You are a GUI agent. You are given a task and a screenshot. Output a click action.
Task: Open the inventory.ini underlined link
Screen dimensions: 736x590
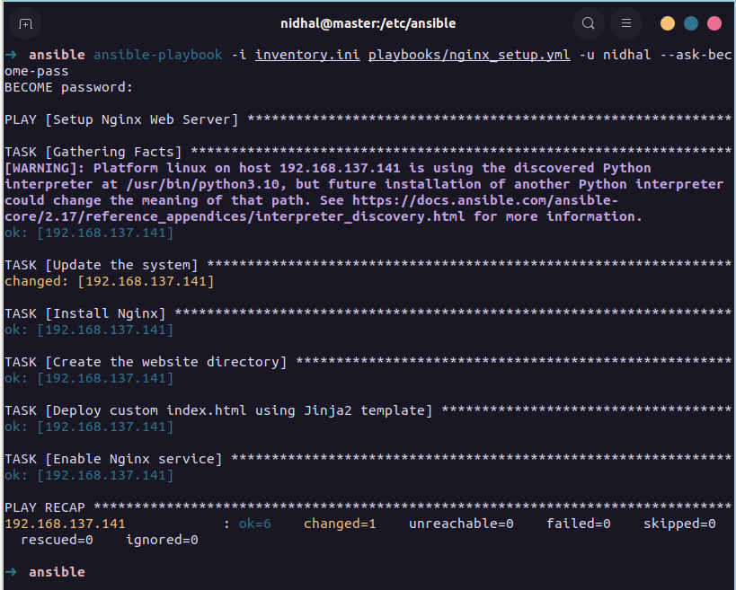click(307, 55)
